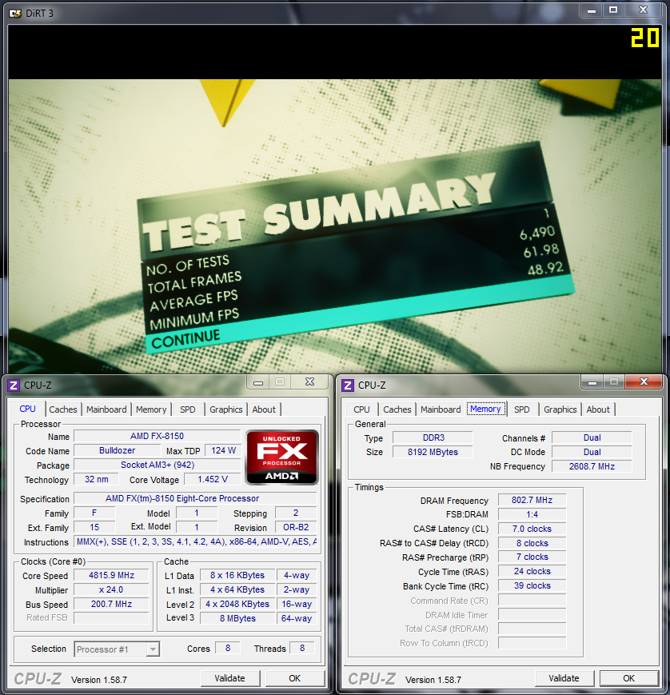
Task: Select SPD tab in right CPU-Z window
Action: 521,409
